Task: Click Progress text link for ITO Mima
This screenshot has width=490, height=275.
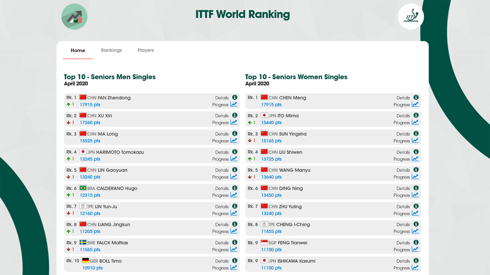Action: [402, 123]
